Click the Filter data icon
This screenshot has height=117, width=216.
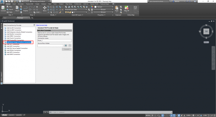[10, 7]
